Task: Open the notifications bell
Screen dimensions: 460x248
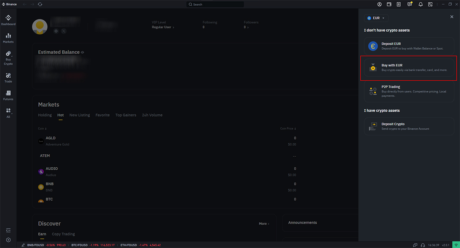Action: click(421, 4)
